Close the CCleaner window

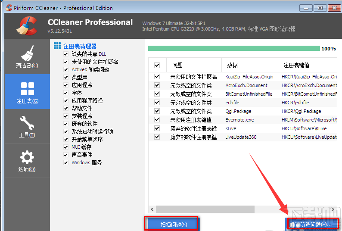coord(334,8)
